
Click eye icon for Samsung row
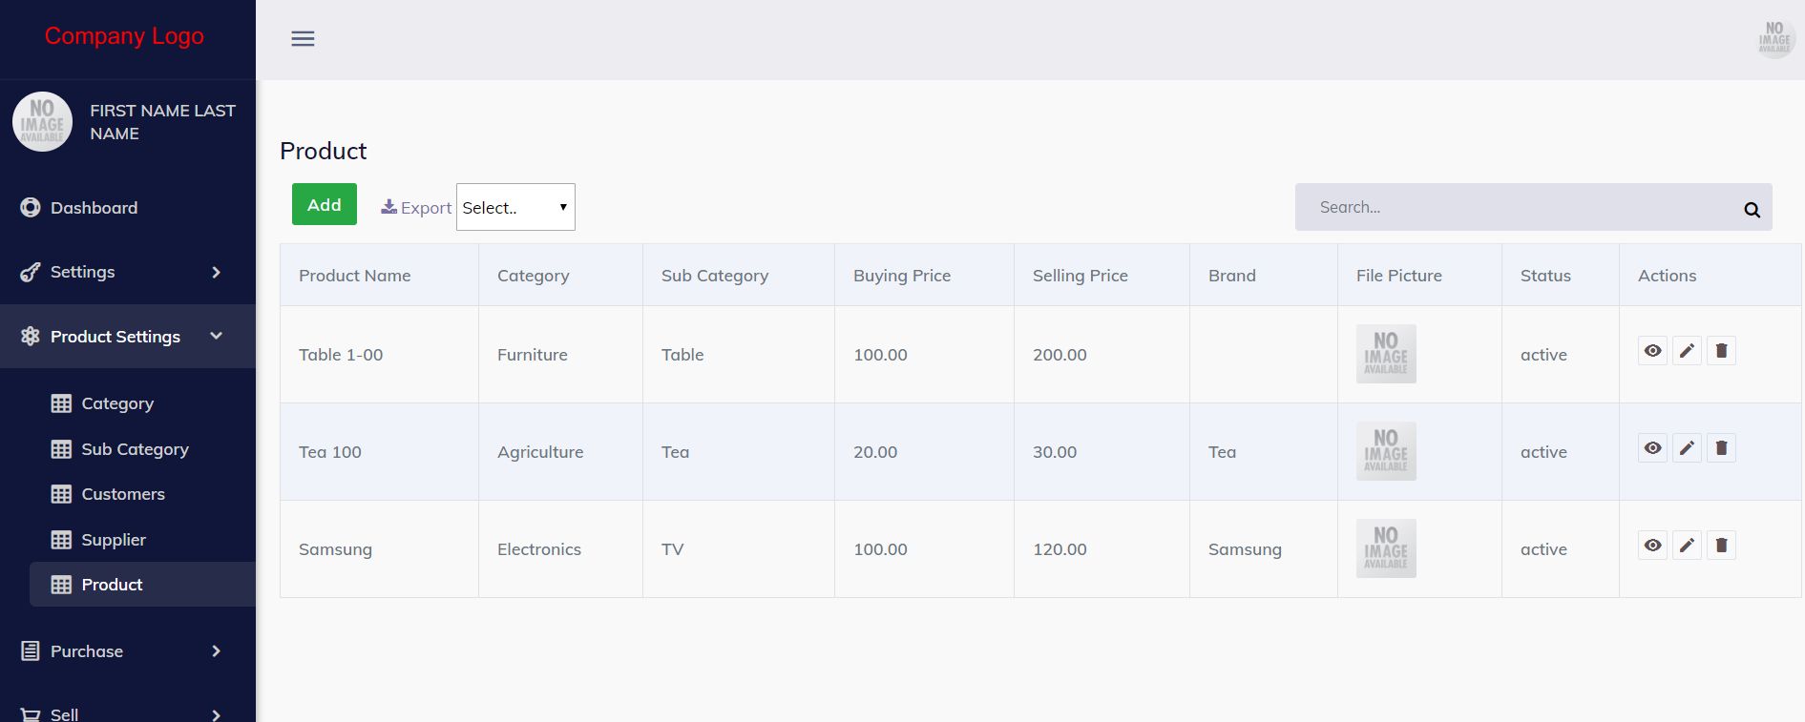1652,546
